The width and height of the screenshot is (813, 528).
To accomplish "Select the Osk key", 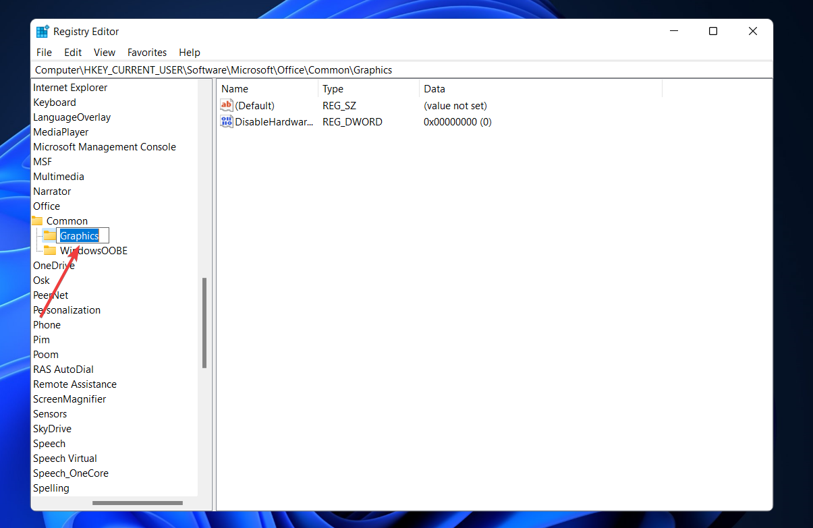I will (41, 281).
